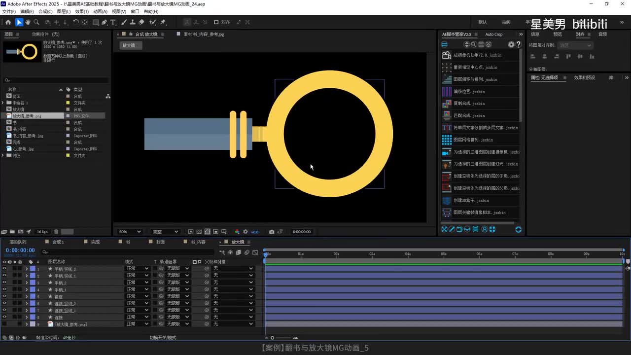Hide layer 手柄_1 with eye icon
Image resolution: width=631 pixels, height=355 pixels.
[4, 289]
